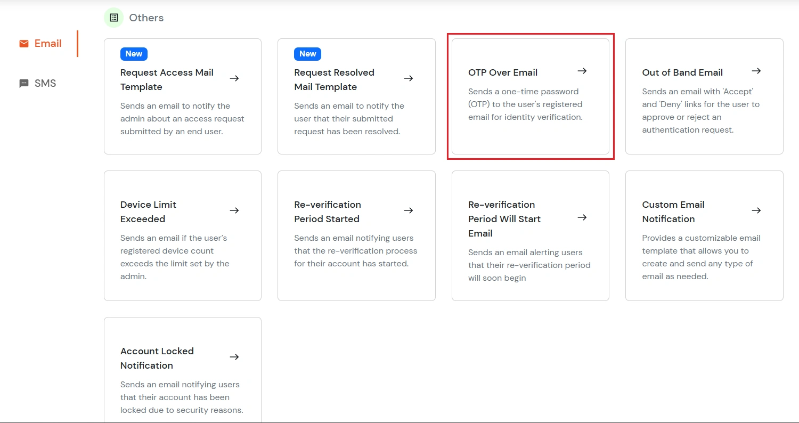
Task: Open Re-verification Period Started via arrow
Action: click(409, 210)
